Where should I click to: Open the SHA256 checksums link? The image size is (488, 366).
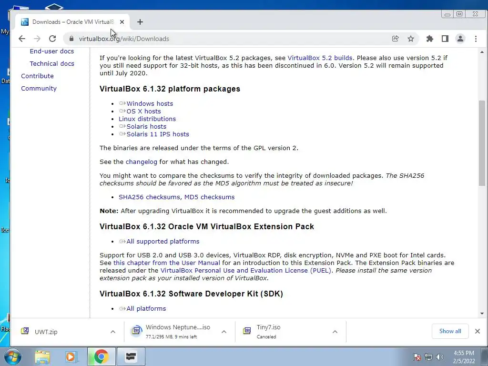(x=149, y=197)
